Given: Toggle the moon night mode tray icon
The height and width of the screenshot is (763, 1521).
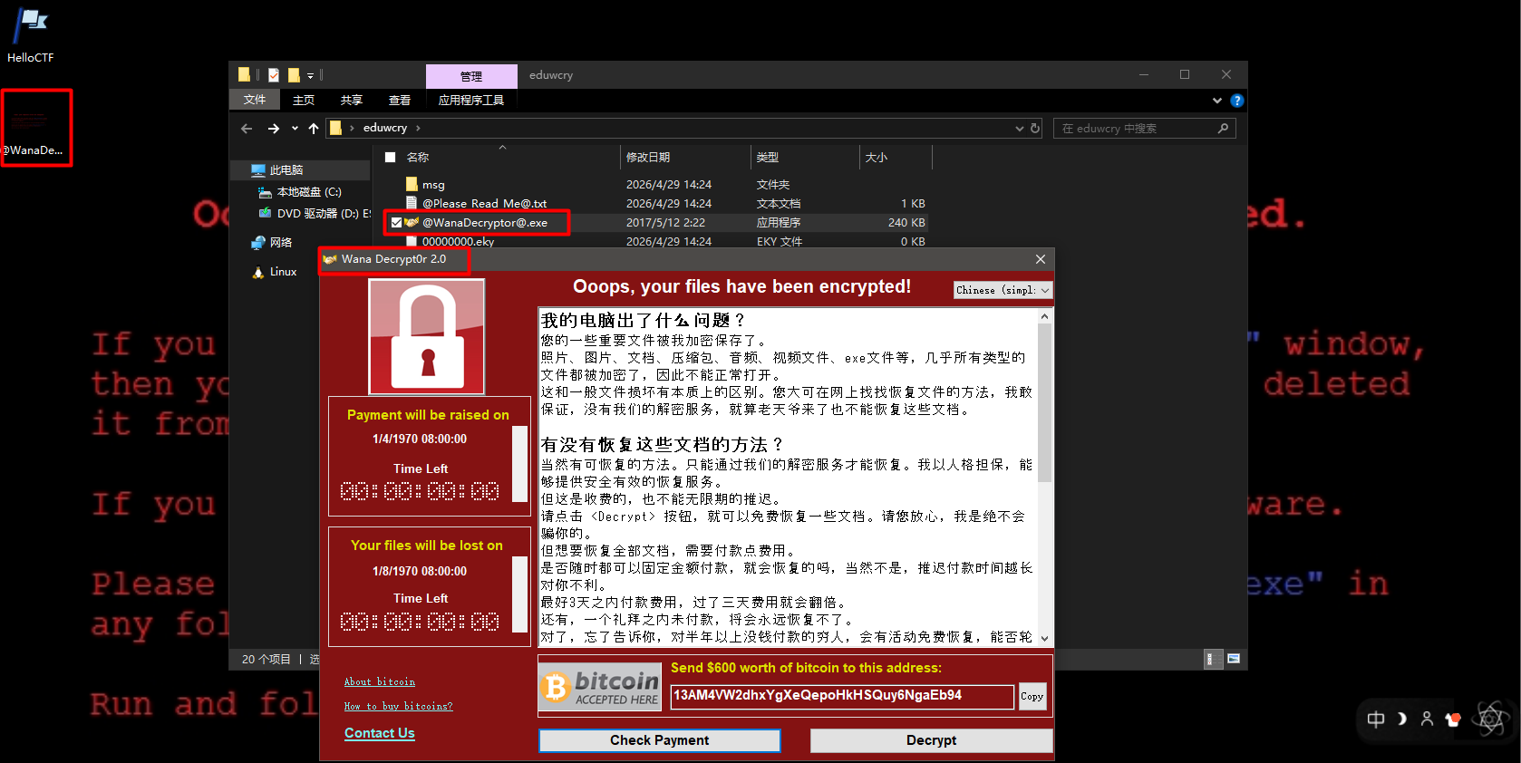Looking at the screenshot, I should [x=1401, y=720].
